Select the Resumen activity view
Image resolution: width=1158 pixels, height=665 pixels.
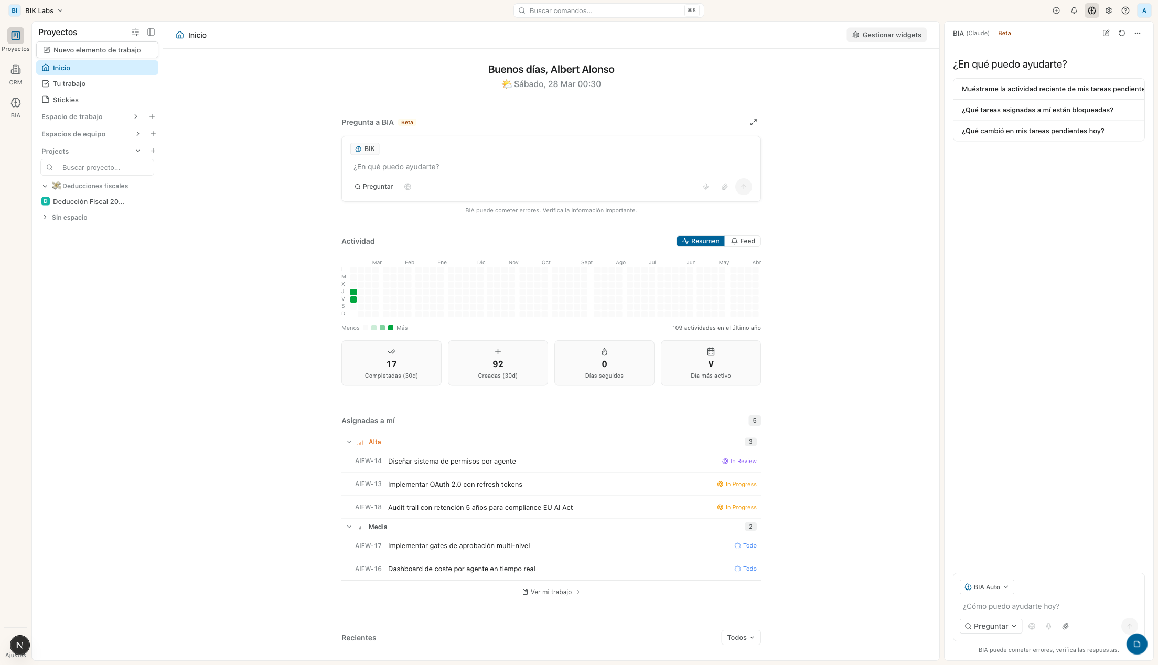coord(700,241)
